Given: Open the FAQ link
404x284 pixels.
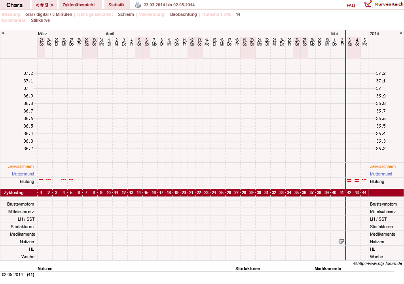Looking at the screenshot, I should tap(351, 6).
